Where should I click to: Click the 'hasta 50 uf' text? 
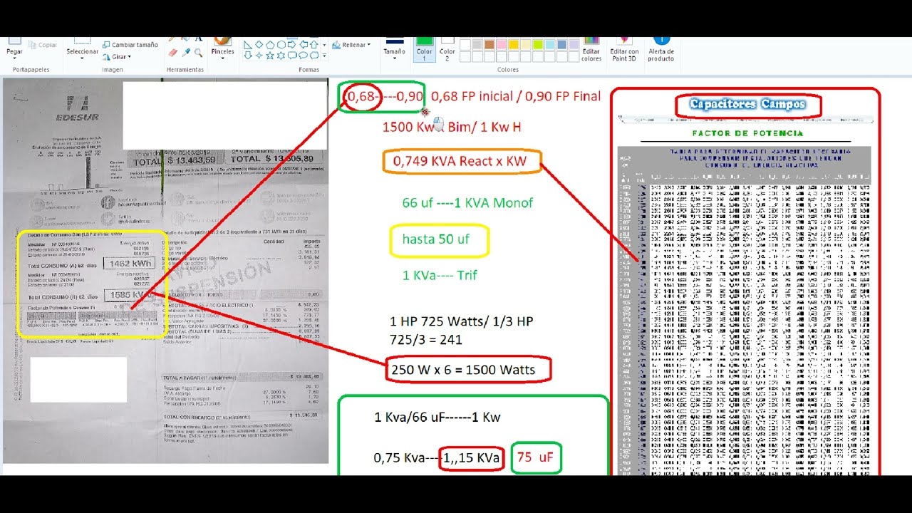(435, 239)
